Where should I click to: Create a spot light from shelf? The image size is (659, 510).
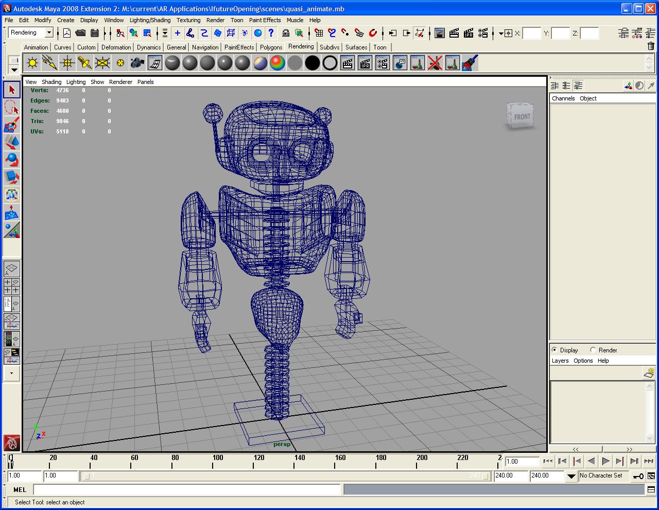point(84,63)
